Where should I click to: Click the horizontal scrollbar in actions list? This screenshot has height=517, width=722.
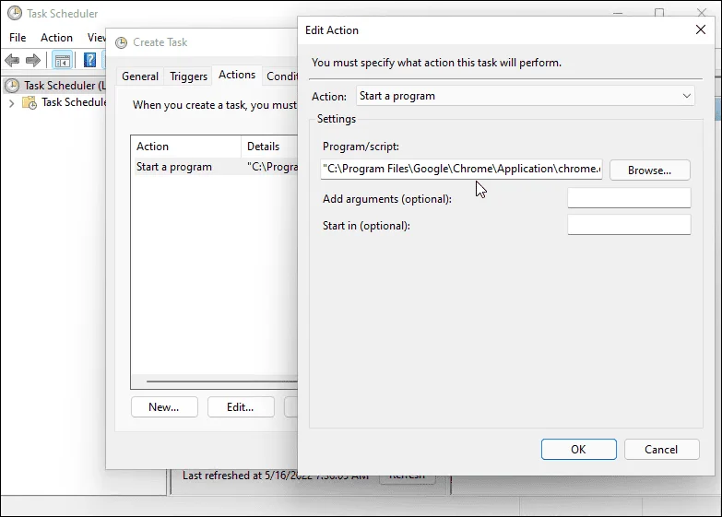point(222,382)
